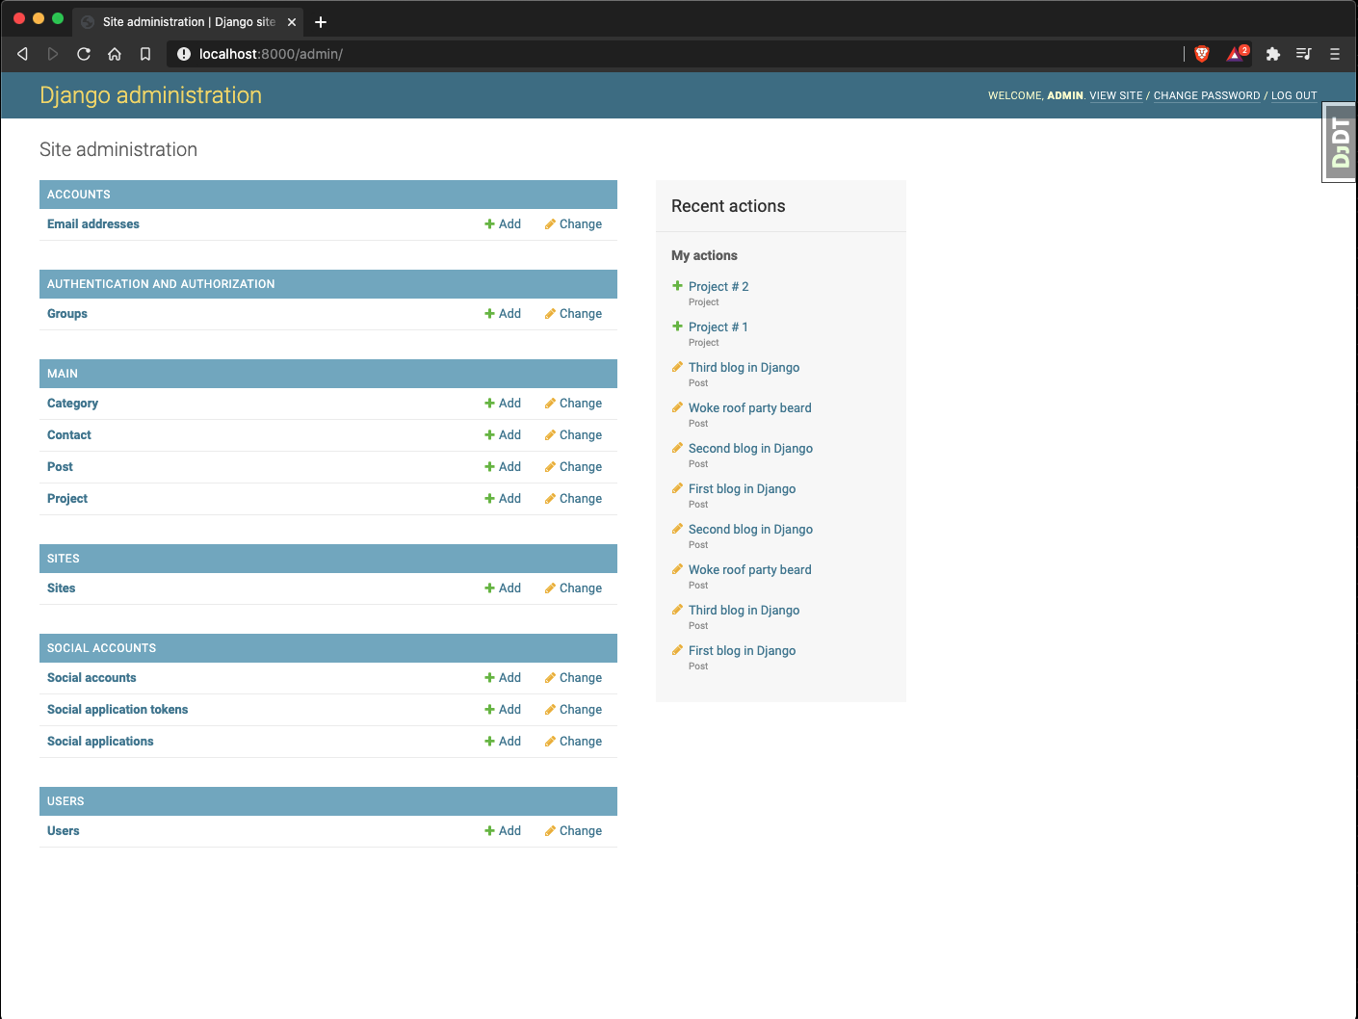This screenshot has height=1019, width=1358.
Task: Expand the Django Debug Toolbar tab
Action: pyautogui.click(x=1340, y=143)
